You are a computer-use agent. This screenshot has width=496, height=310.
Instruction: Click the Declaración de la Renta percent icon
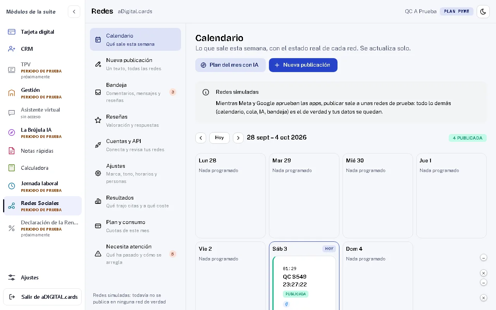(12, 228)
